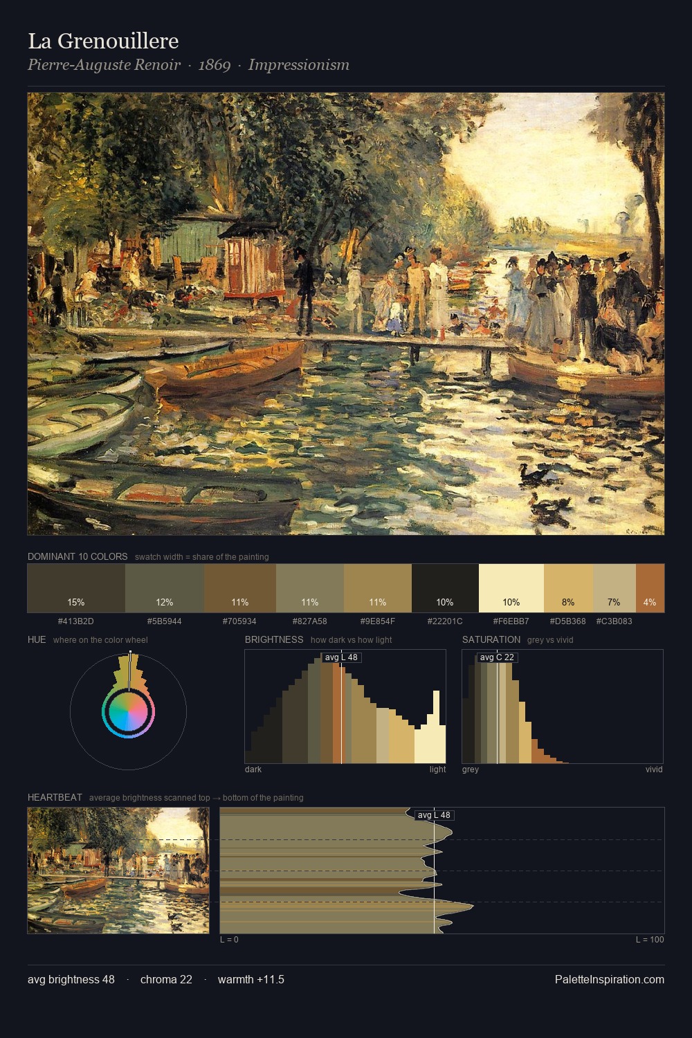Click the 'DOMINANT 10 COLORS' heading
Viewport: 692px width, 1038px height.
pyautogui.click(x=78, y=556)
